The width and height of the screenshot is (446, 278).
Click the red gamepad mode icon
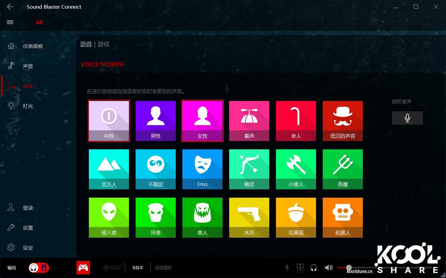coord(83,268)
